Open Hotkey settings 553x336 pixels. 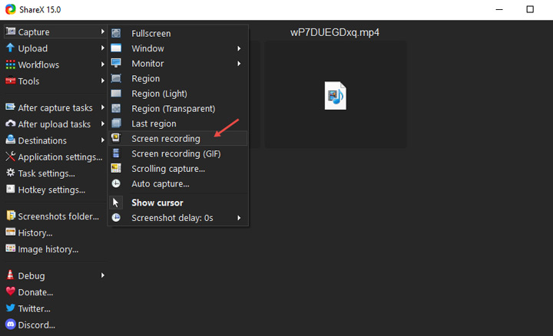point(51,189)
